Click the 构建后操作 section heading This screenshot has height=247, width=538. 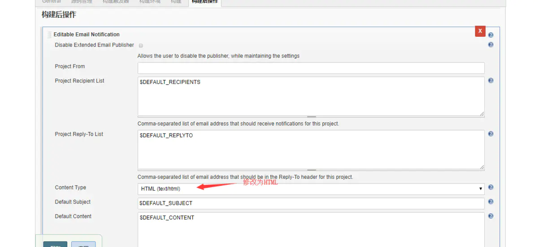click(x=59, y=15)
